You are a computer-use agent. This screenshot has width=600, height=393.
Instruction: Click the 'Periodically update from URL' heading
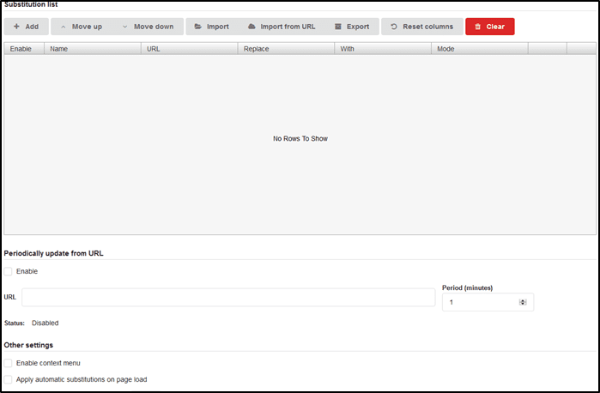[x=53, y=253]
